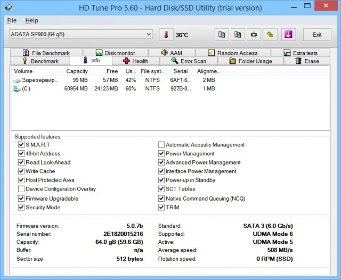This screenshot has height=280, width=341.
Task: Open the File menu
Action: [12, 20]
